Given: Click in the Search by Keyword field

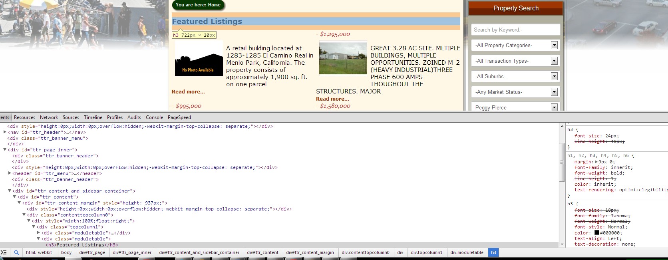Looking at the screenshot, I should point(515,30).
